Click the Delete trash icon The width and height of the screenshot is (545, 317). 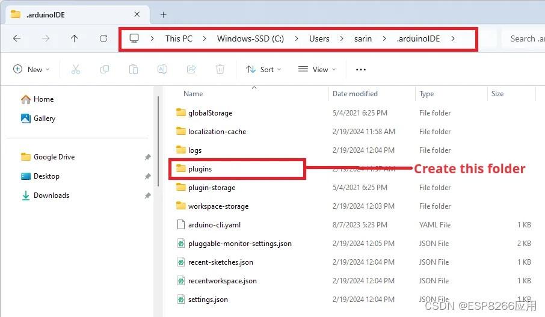(220, 70)
